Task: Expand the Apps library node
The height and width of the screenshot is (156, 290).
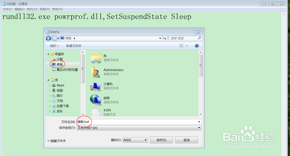Action: [50, 85]
